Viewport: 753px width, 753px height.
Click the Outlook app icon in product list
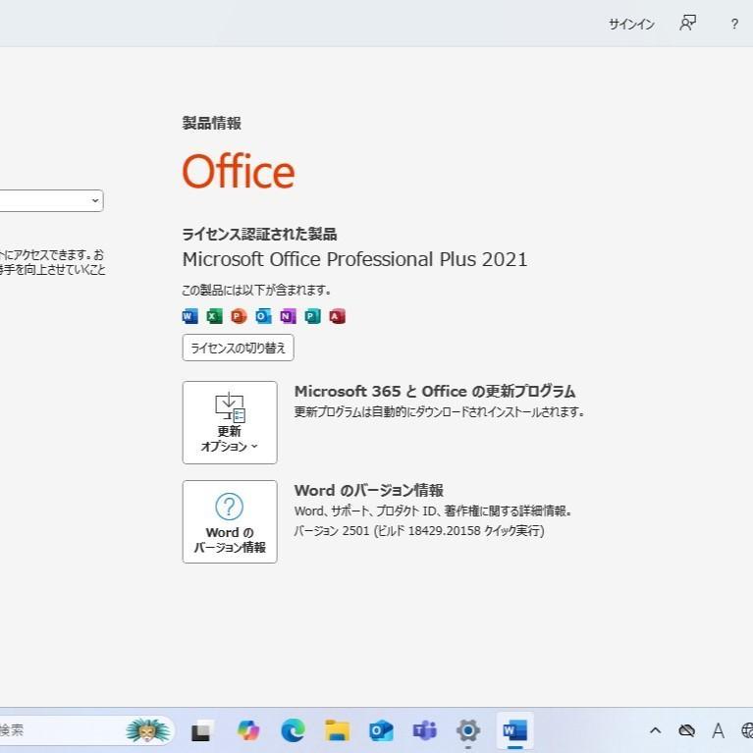(263, 316)
